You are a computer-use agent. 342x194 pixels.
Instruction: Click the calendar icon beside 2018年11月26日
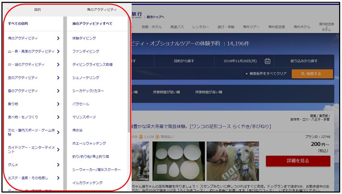click(x=267, y=61)
